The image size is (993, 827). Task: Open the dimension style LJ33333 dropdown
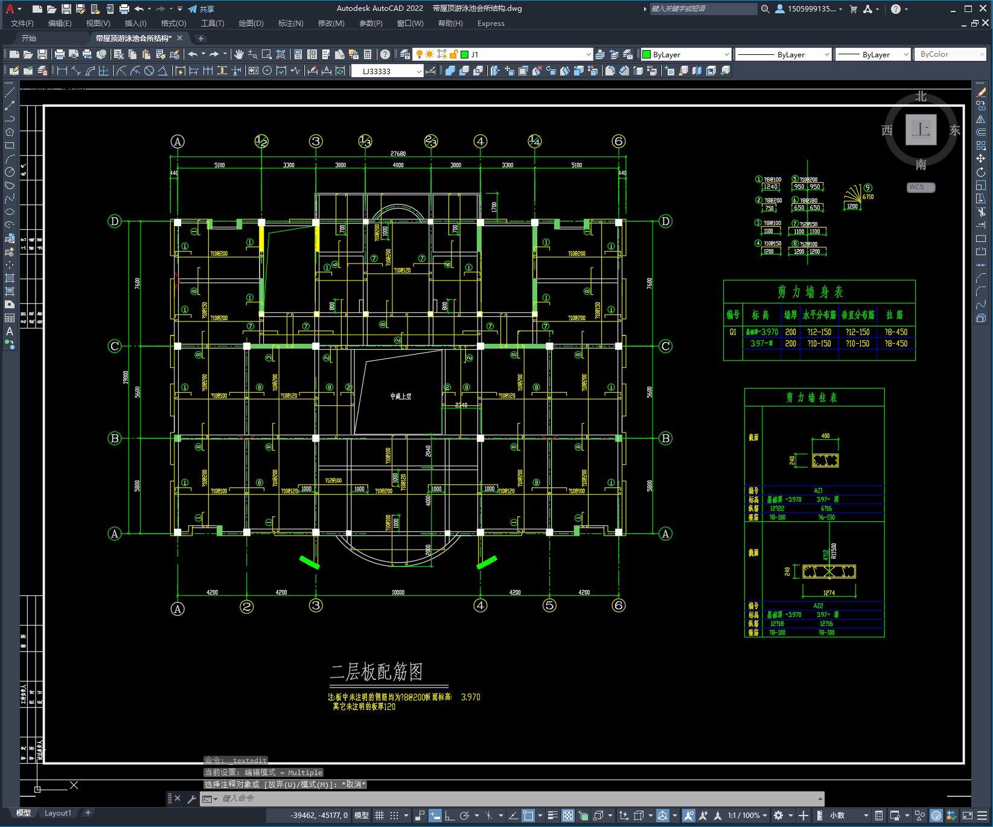tap(419, 71)
